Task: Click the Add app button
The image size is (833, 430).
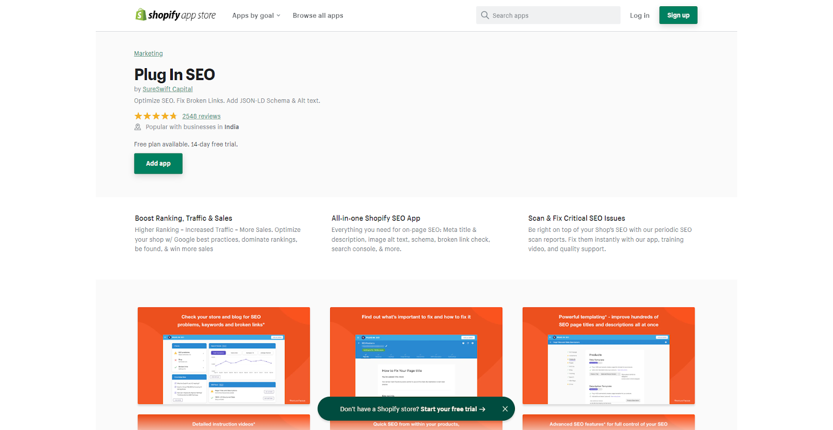Action: 158,163
